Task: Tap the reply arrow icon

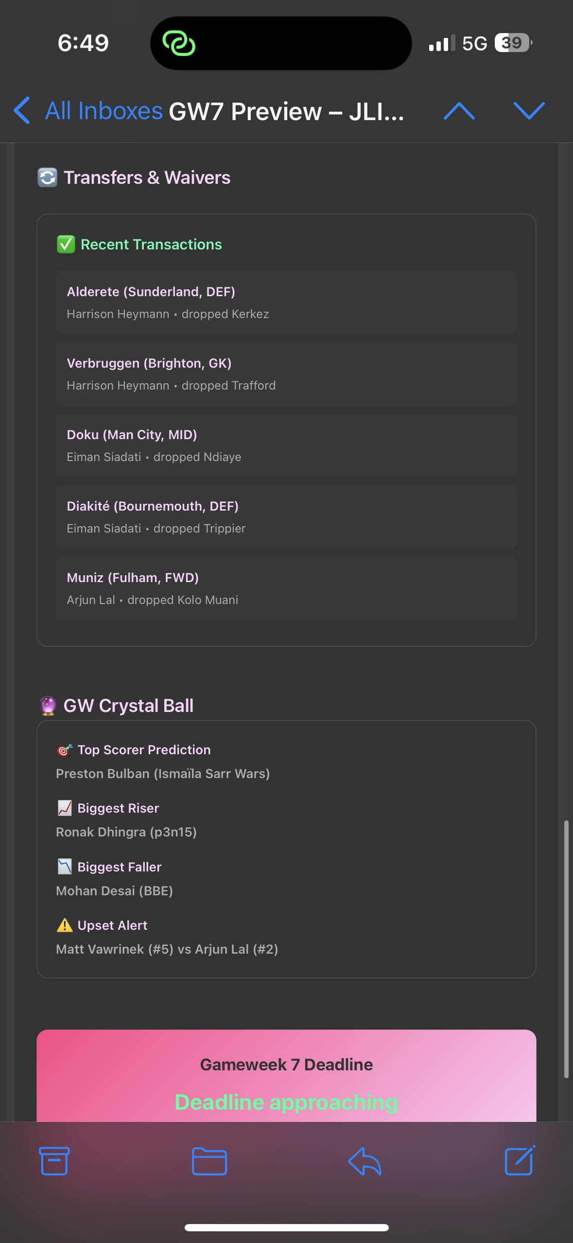Action: pos(365,1161)
